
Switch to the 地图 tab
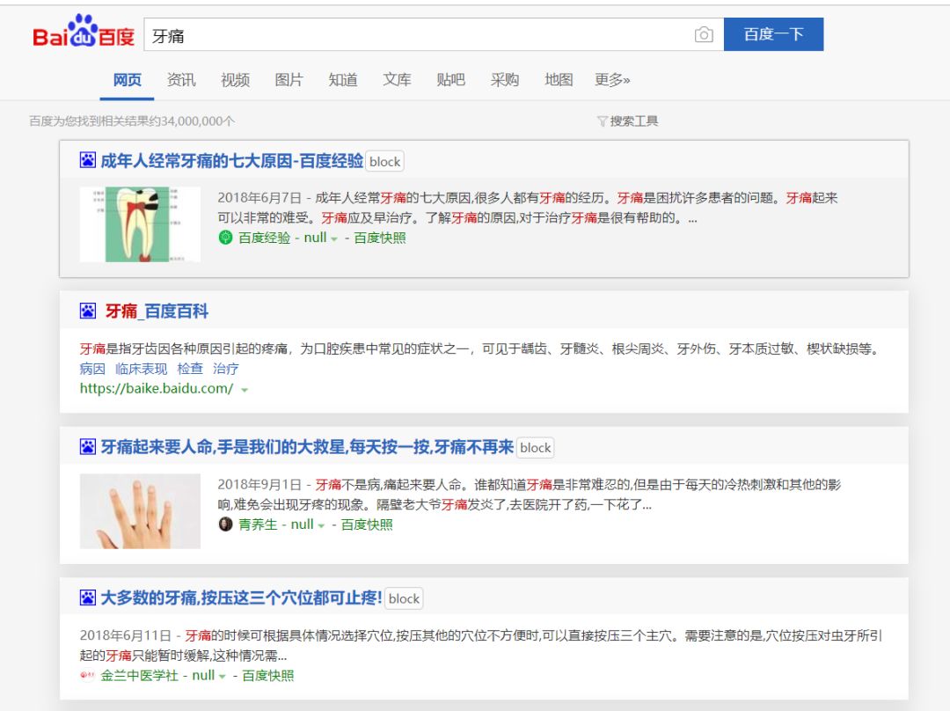pos(559,80)
